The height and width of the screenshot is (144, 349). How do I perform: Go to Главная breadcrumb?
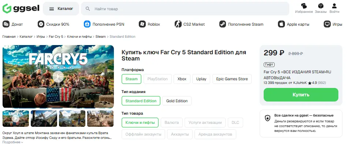pyautogui.click(x=9, y=37)
